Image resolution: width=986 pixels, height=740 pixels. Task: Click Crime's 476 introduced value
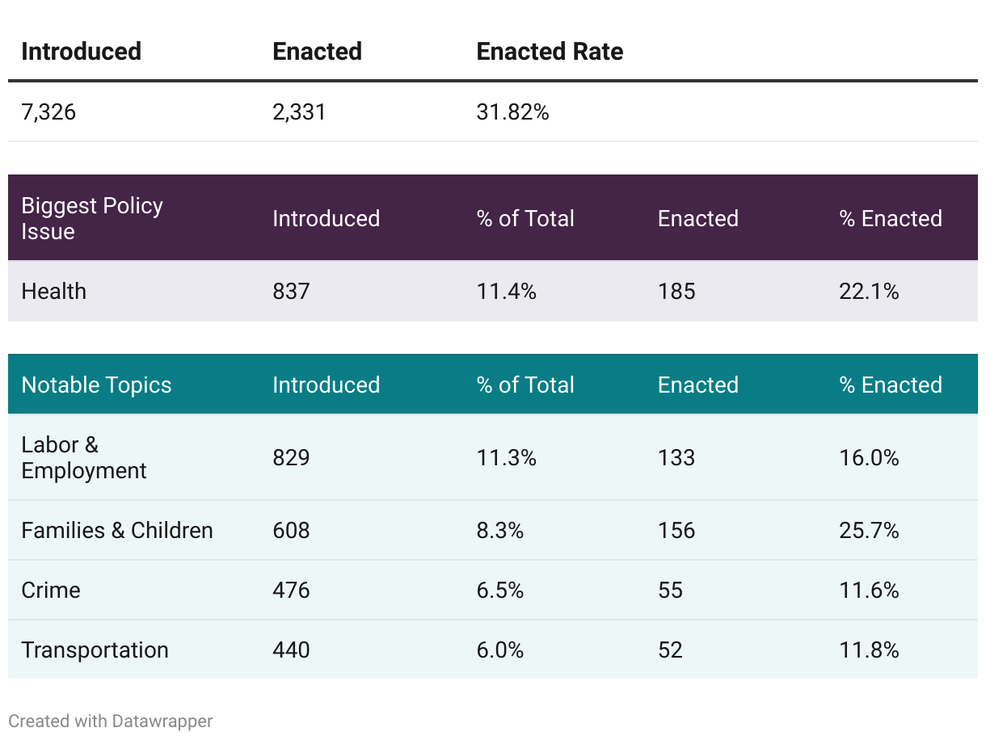point(291,590)
